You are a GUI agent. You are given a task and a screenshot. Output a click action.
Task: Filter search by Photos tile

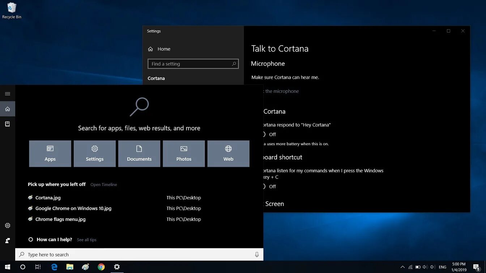click(x=184, y=153)
